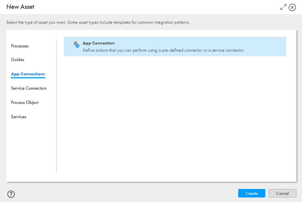Open help with the question mark icon
This screenshot has width=302, height=202.
(x=11, y=194)
